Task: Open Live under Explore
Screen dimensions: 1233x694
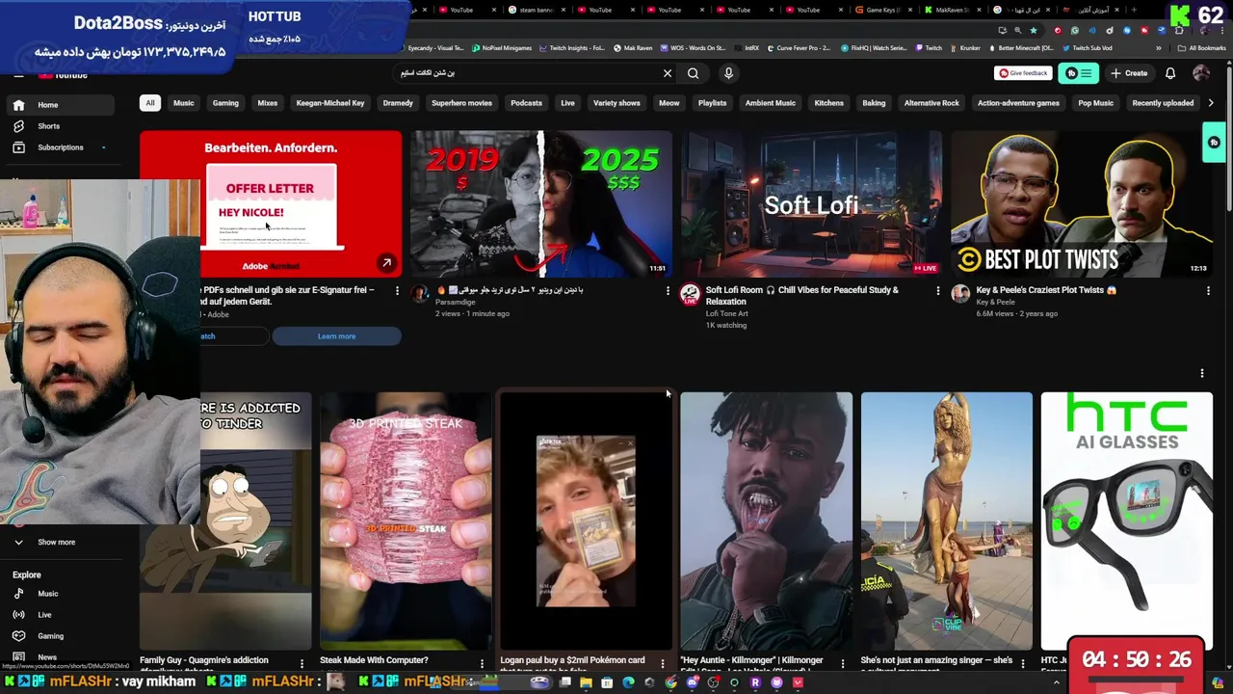Action: [44, 615]
